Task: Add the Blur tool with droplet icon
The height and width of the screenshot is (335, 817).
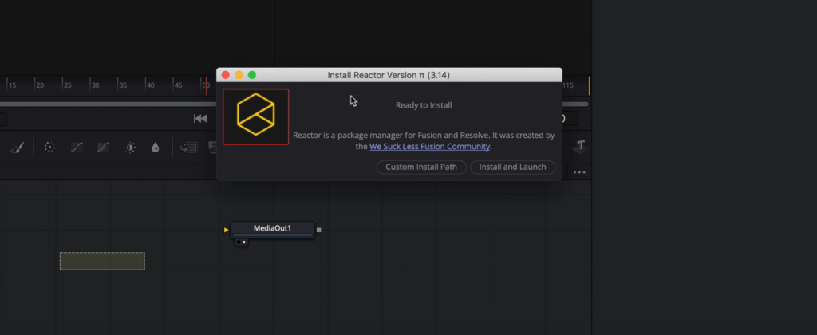Action: coord(156,148)
